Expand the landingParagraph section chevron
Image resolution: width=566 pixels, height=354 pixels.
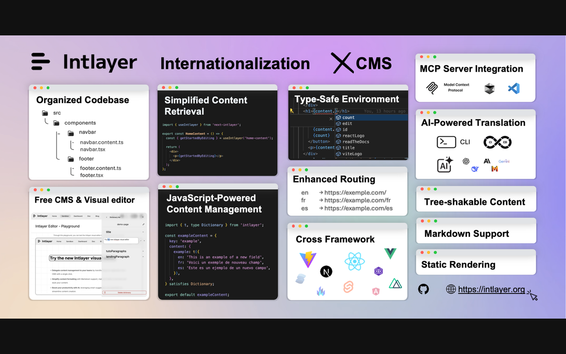(143, 257)
